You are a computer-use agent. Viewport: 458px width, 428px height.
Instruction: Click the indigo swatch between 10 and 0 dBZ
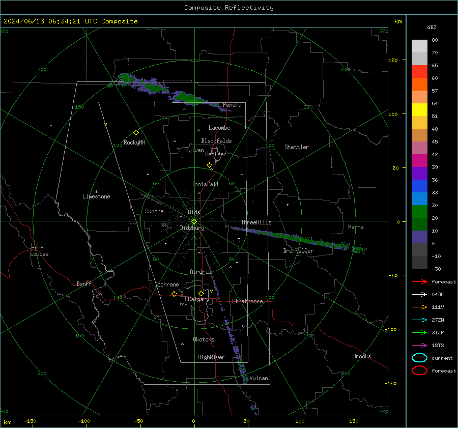point(419,237)
